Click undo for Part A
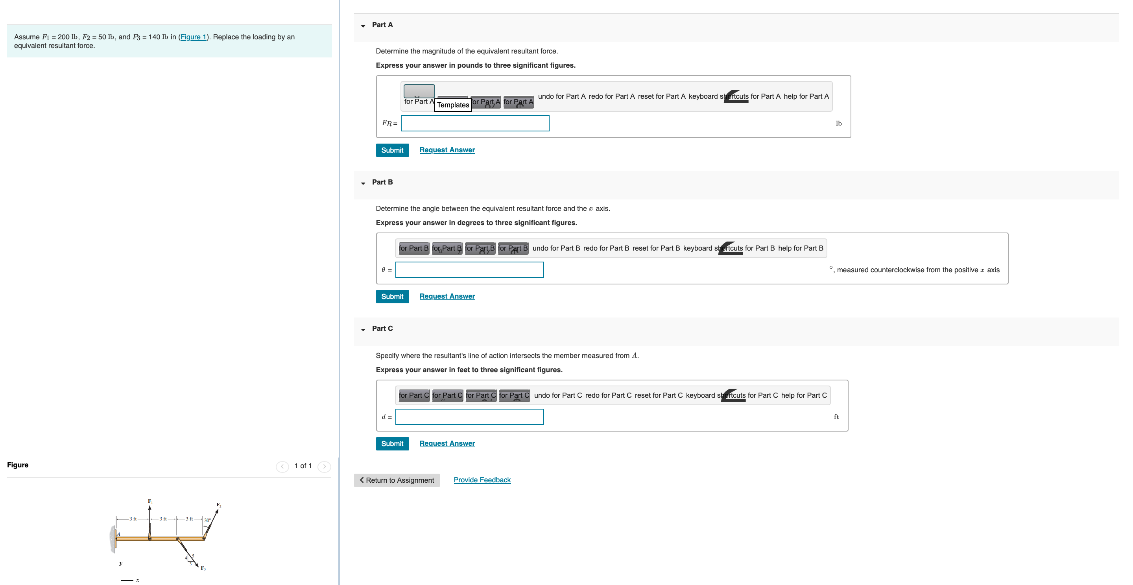1133x585 pixels. [561, 96]
